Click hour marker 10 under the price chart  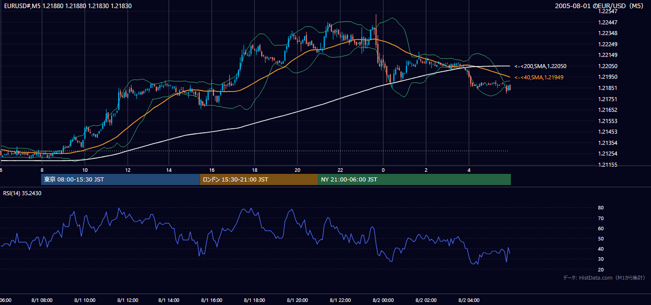coord(85,170)
